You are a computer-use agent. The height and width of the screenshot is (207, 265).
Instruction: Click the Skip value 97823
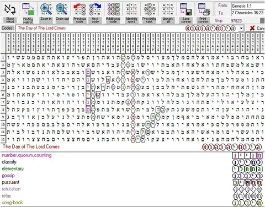point(236,21)
